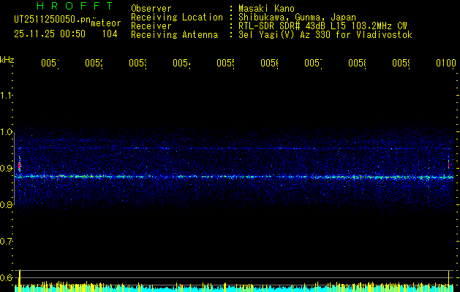Click the 0100 time axis label
Screen dimensions: 460x292
(x=446, y=63)
